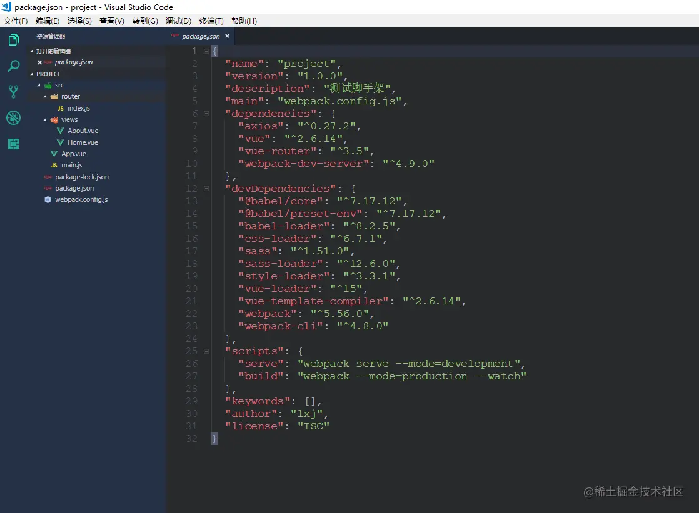This screenshot has width=699, height=513.
Task: Open the Extensions view
Action: pos(13,144)
